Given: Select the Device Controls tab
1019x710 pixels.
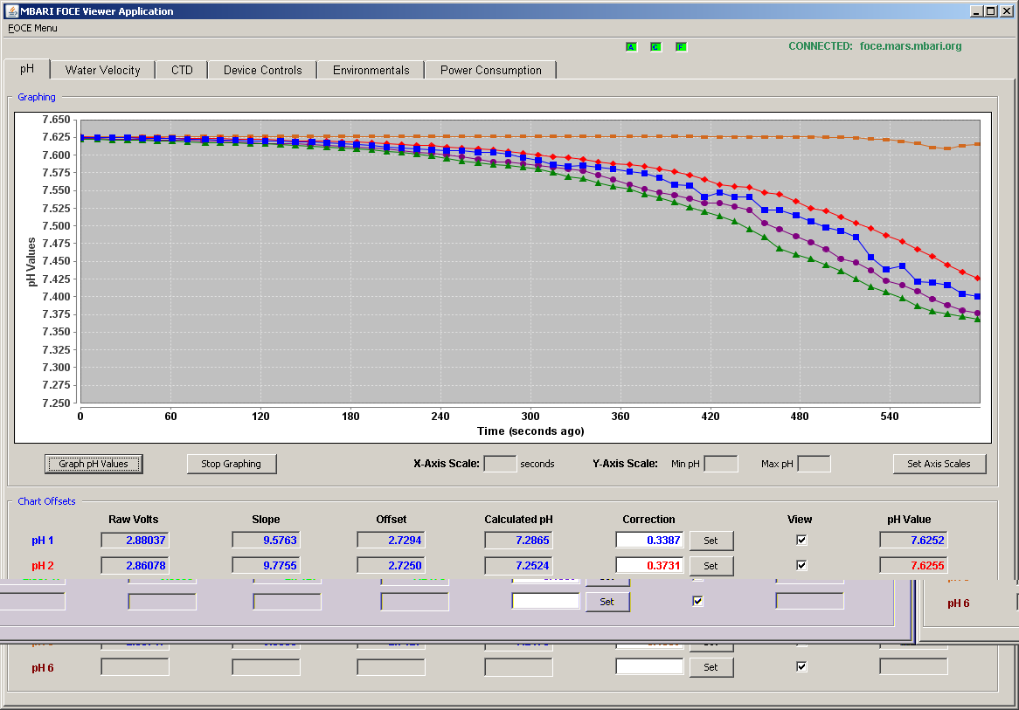Looking at the screenshot, I should coord(262,70).
